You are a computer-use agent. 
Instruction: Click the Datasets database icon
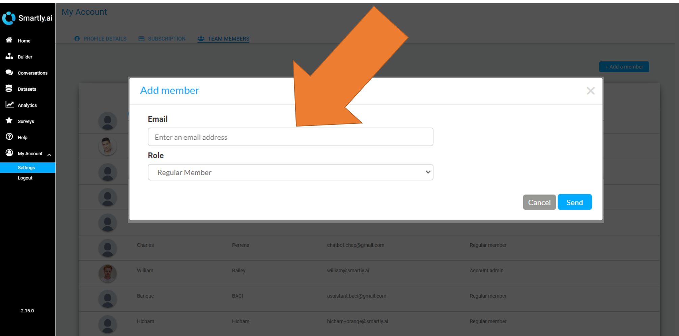tap(9, 88)
